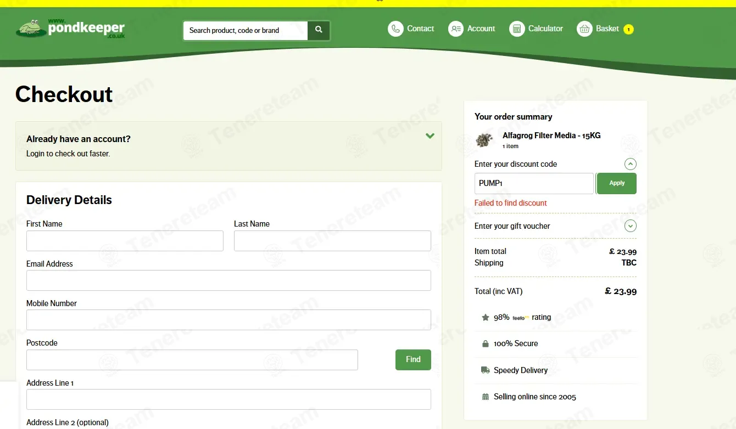Click the Login to check out faster text
Screen dimensions: 736x429
coord(68,154)
